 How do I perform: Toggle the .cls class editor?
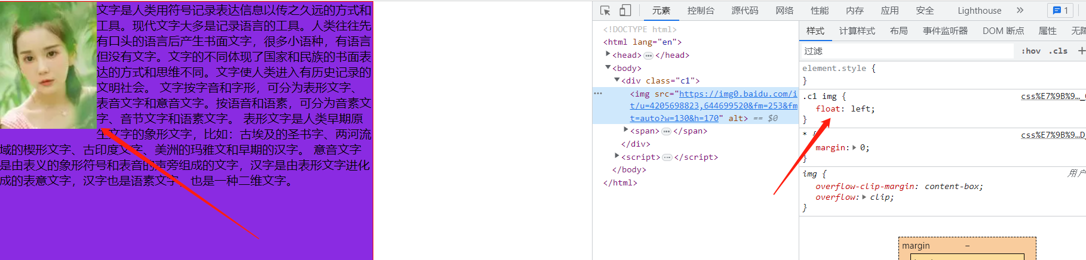tap(1059, 51)
